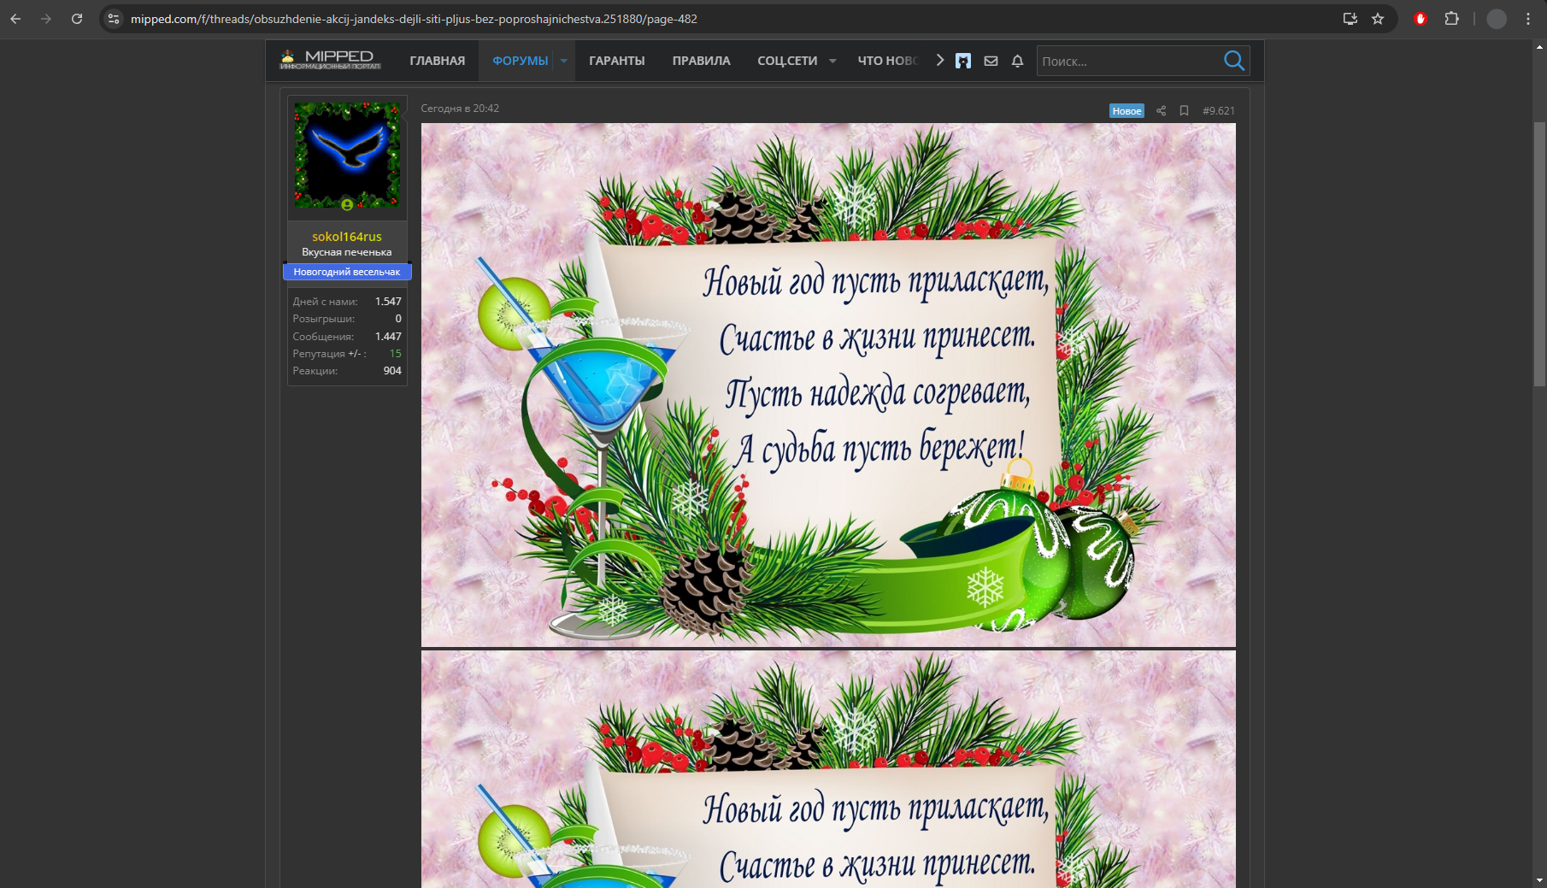This screenshot has width=1547, height=888.
Task: Click the install app icon in the address bar
Action: (1350, 19)
